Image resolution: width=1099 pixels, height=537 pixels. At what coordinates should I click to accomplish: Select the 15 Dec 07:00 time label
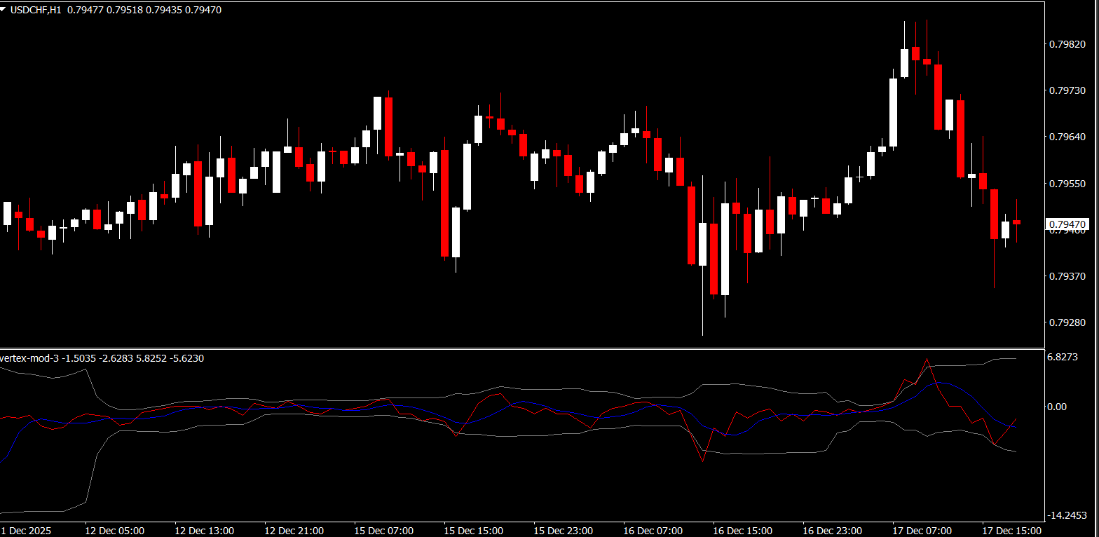click(383, 531)
